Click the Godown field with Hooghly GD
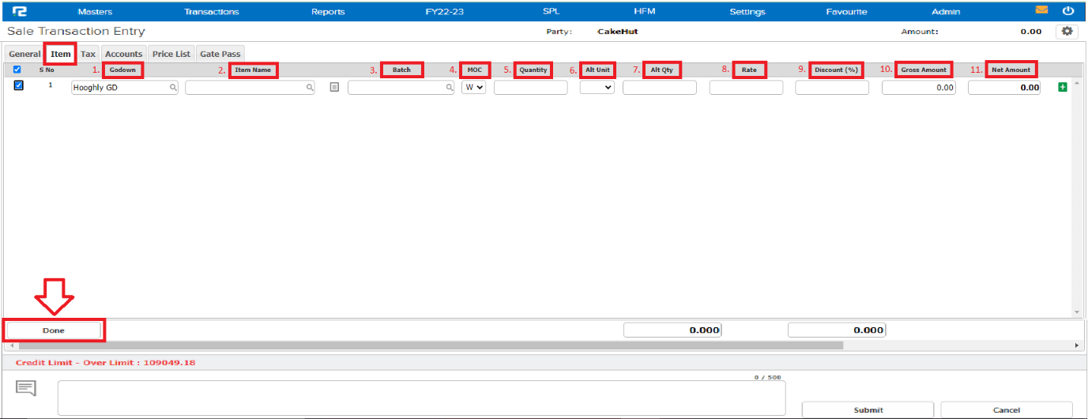This screenshot has width=1088, height=419. (125, 88)
